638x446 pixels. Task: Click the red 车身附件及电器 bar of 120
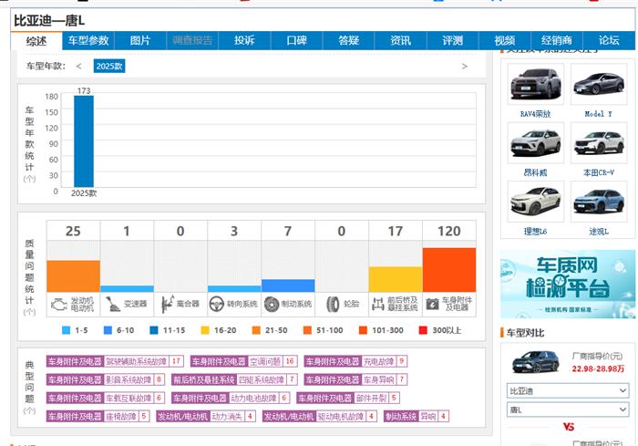pyautogui.click(x=448, y=269)
